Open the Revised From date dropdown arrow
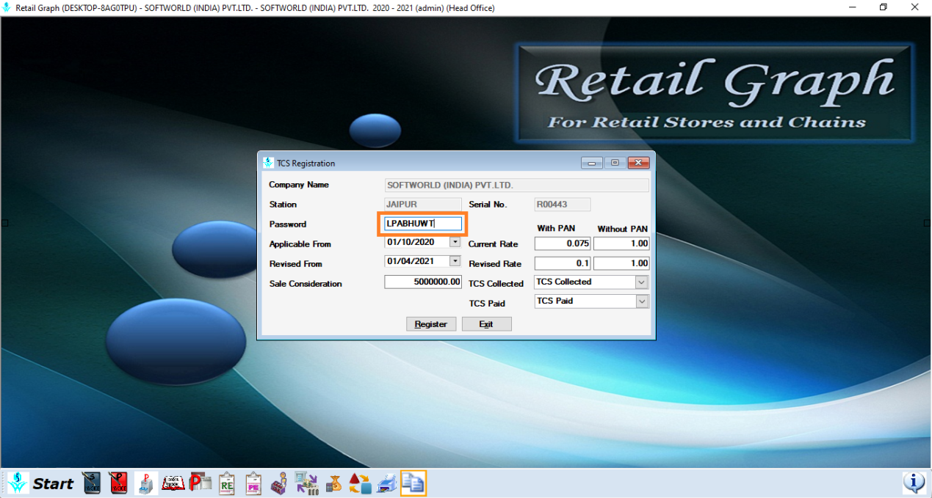This screenshot has width=932, height=498. (x=455, y=261)
